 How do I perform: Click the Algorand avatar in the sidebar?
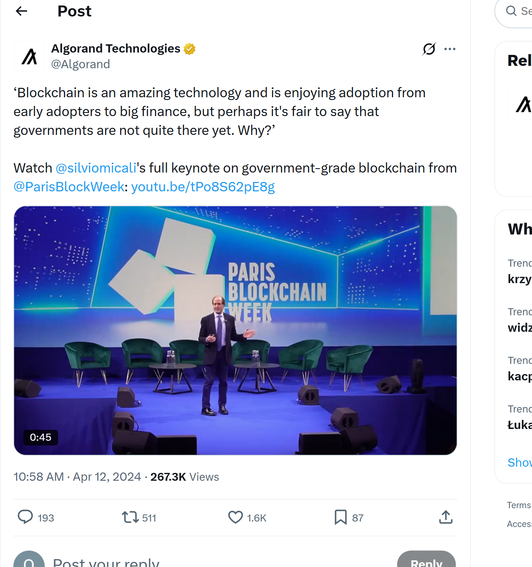522,104
